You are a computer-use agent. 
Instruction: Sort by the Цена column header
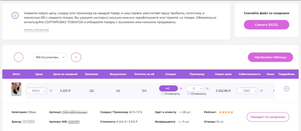[39, 74]
